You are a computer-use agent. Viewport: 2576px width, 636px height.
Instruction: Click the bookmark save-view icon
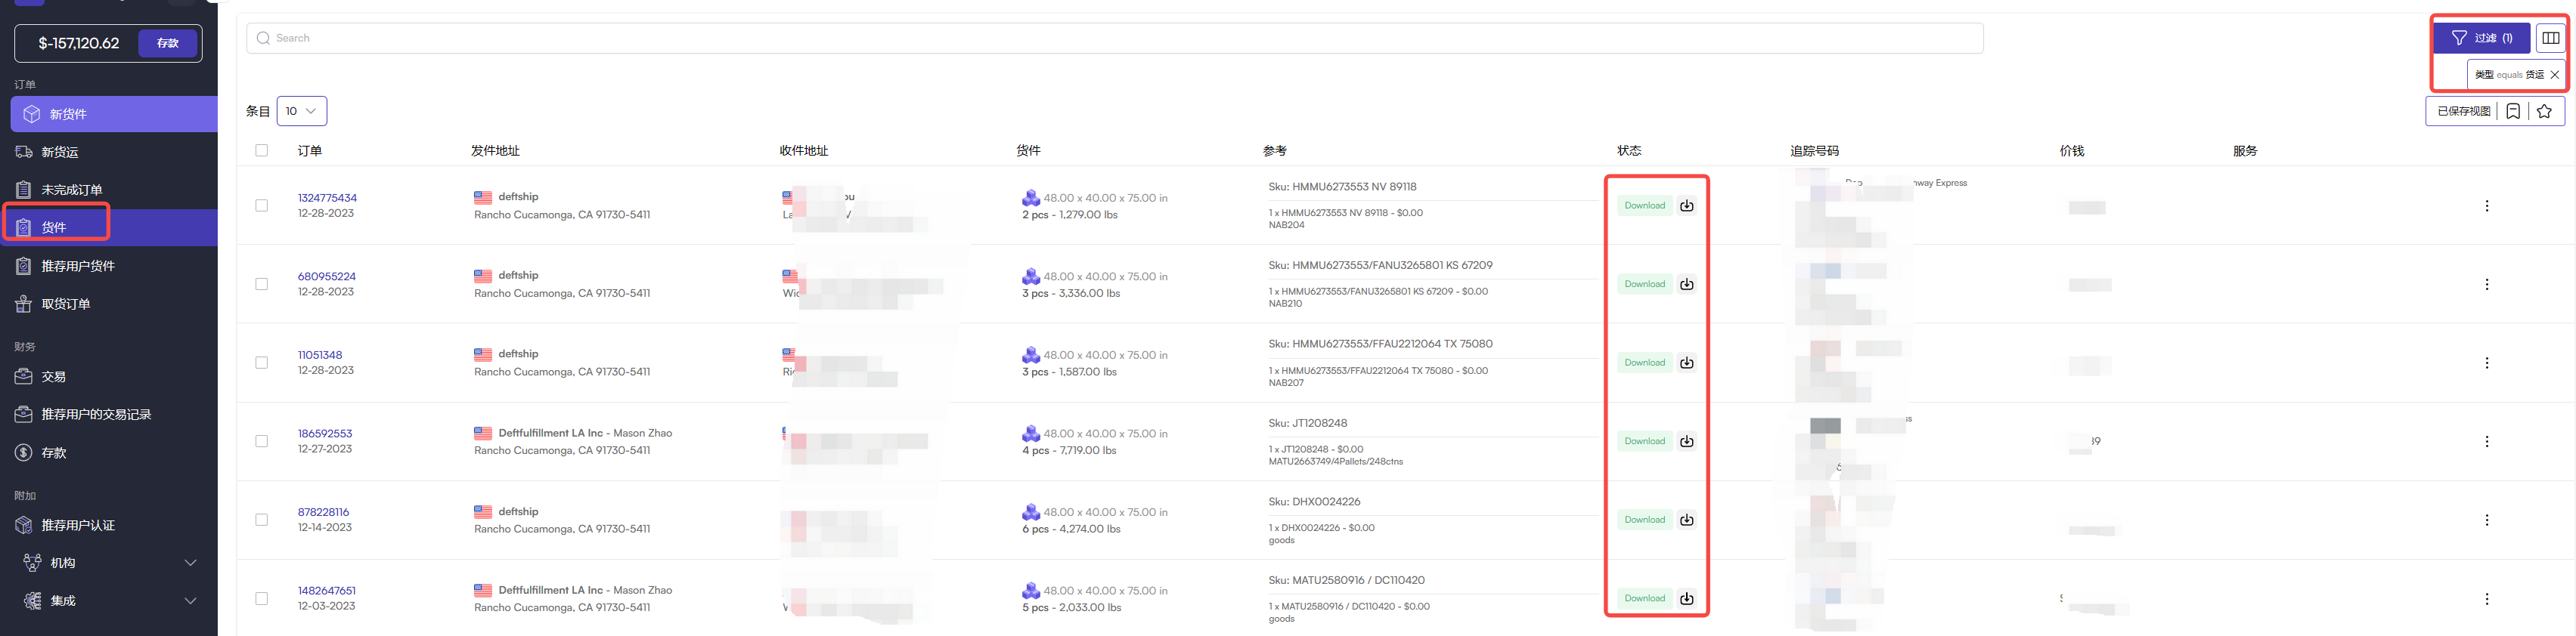coord(2513,111)
